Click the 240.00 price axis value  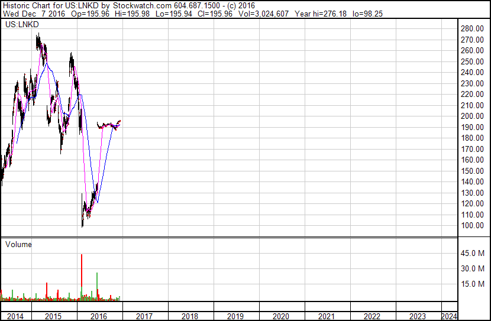point(472,72)
